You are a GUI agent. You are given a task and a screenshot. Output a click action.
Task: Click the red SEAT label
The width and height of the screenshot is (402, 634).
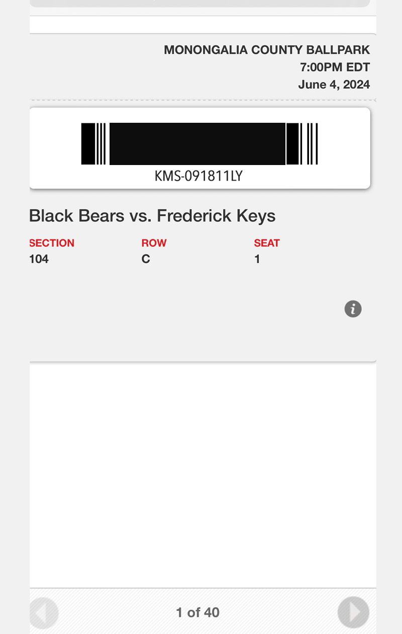pos(267,243)
